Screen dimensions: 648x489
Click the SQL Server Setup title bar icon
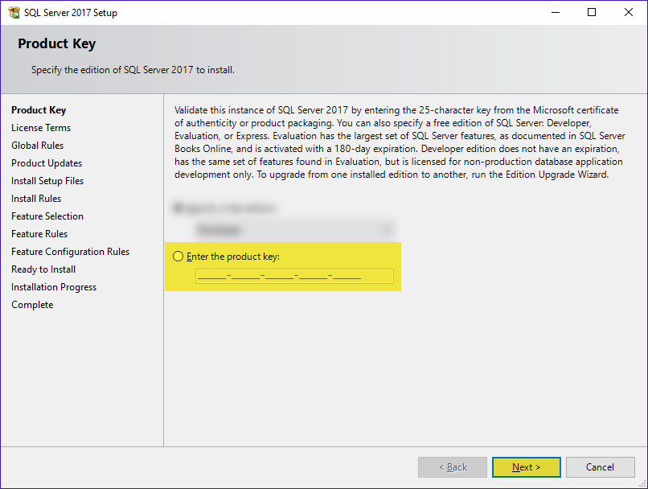(14, 12)
